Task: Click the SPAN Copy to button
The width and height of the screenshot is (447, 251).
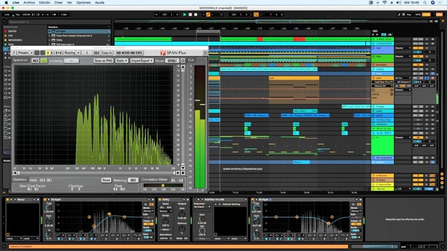Action: coord(107,53)
